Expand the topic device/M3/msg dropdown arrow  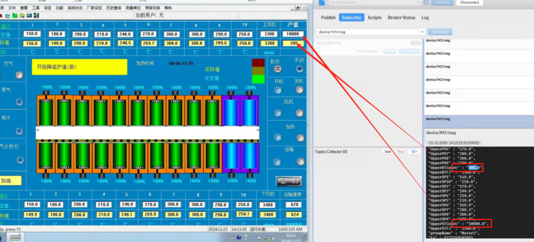pos(422,32)
